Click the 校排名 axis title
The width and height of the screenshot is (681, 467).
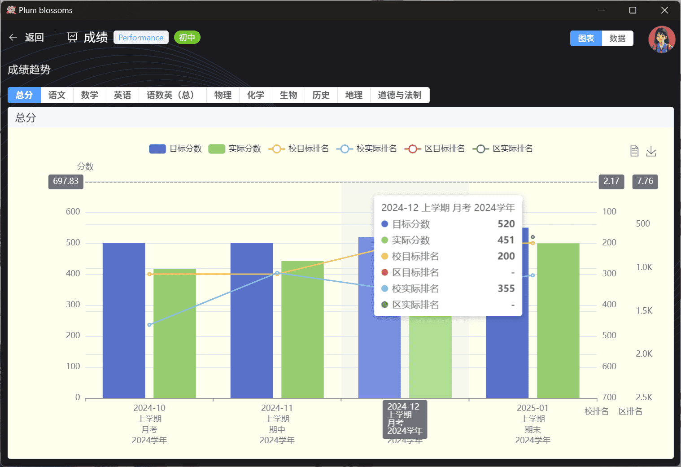[597, 411]
